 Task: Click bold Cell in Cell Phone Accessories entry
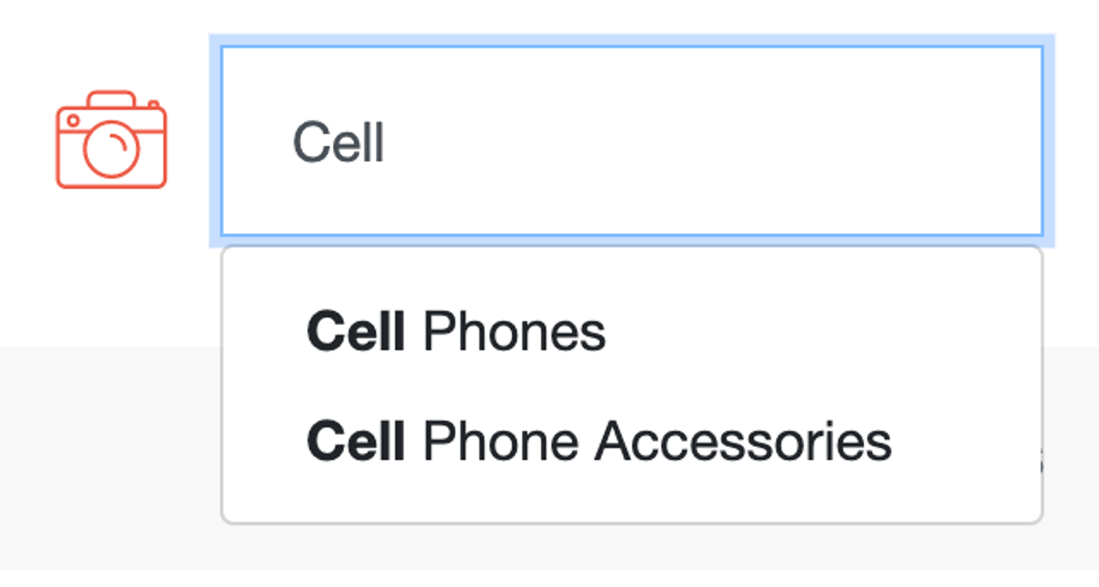(x=355, y=441)
